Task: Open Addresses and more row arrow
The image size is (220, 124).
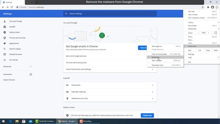Action: [153, 99]
